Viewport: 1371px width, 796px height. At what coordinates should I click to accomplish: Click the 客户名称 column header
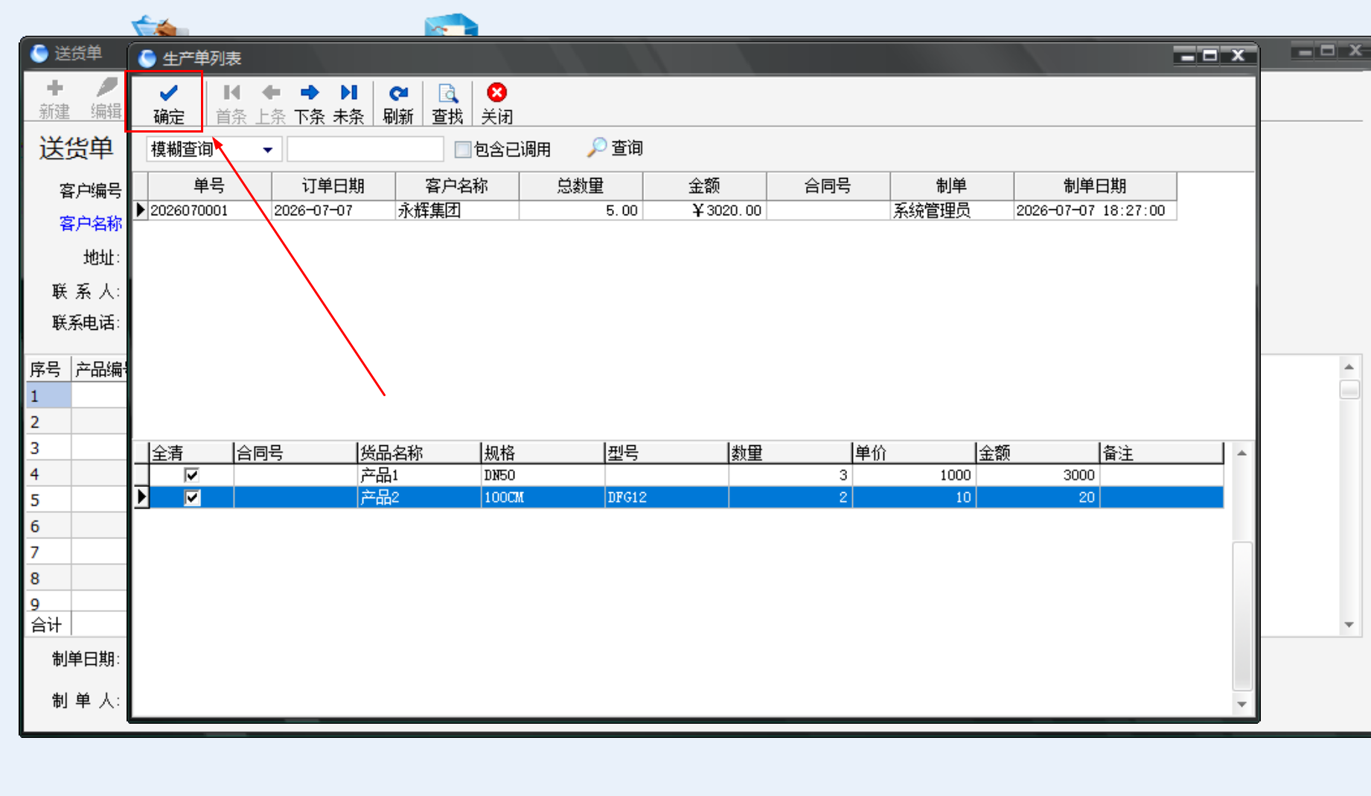click(456, 185)
